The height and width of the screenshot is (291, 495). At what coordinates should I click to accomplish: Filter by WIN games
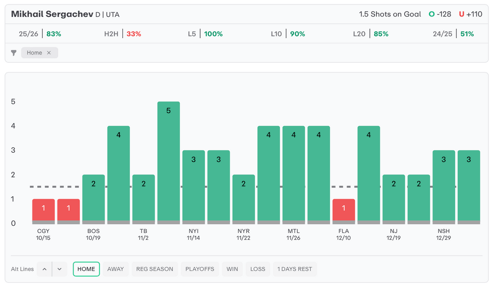click(232, 269)
